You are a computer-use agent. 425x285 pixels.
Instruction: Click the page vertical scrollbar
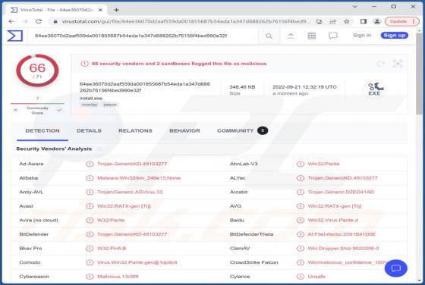tap(419, 157)
